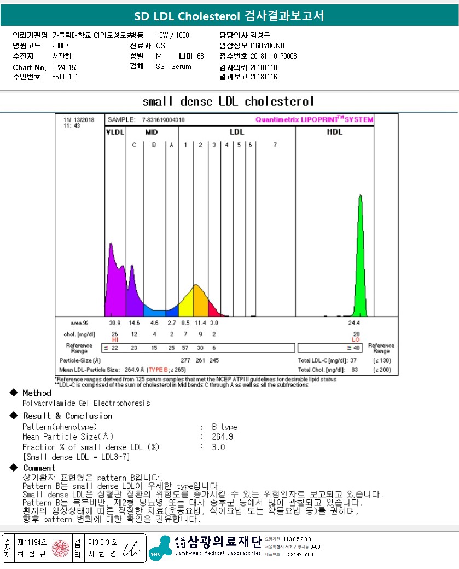Select the Chart No. value 22240153
The width and height of the screenshot is (459, 569).
click(66, 67)
